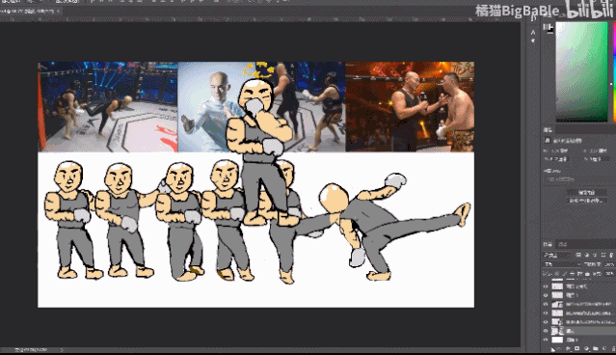Filter layers by adjustment layer type
This screenshot has width=616, height=355.
coord(586,255)
